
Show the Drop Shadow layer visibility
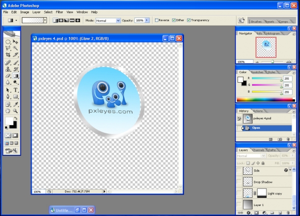click(x=239, y=181)
